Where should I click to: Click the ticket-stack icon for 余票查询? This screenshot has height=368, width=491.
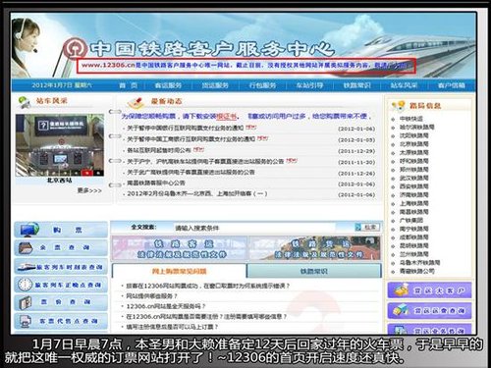coord(26,247)
